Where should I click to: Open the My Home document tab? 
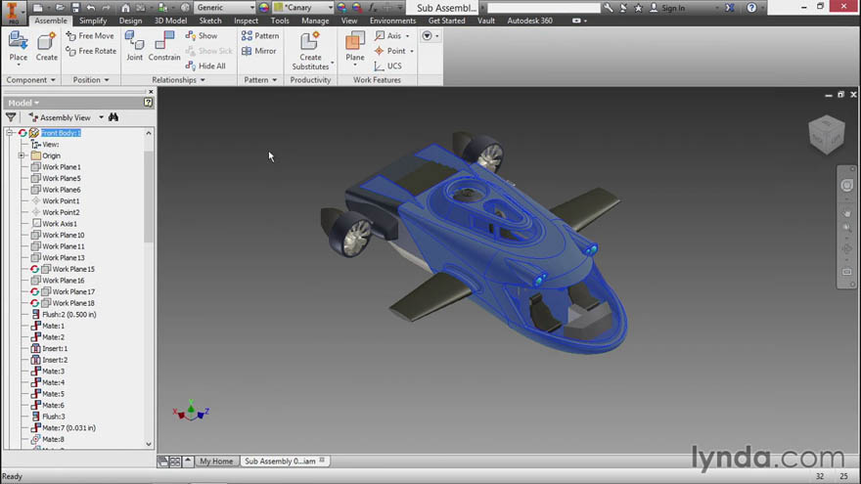216,462
